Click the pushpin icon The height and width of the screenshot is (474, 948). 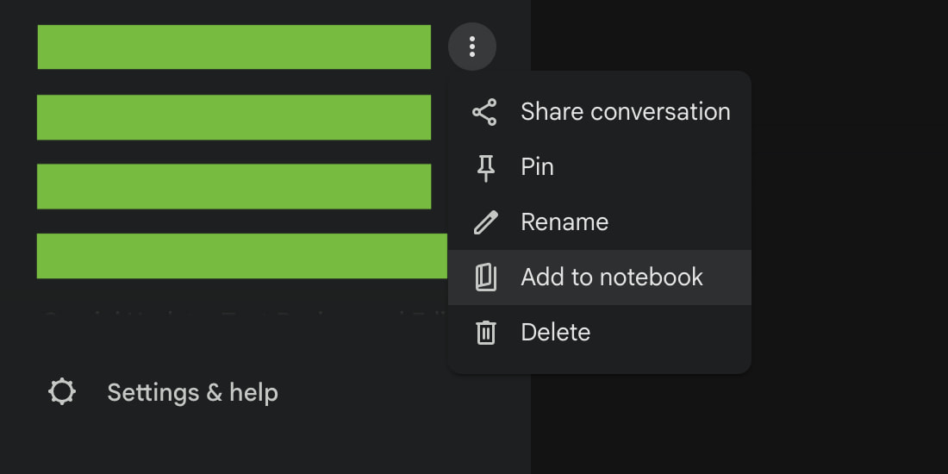click(x=486, y=167)
